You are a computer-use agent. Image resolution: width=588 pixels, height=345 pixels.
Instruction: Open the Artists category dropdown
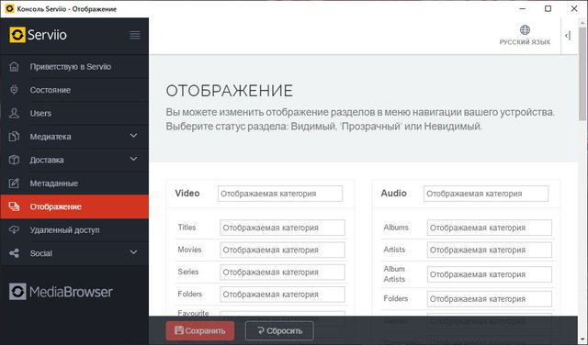point(490,250)
